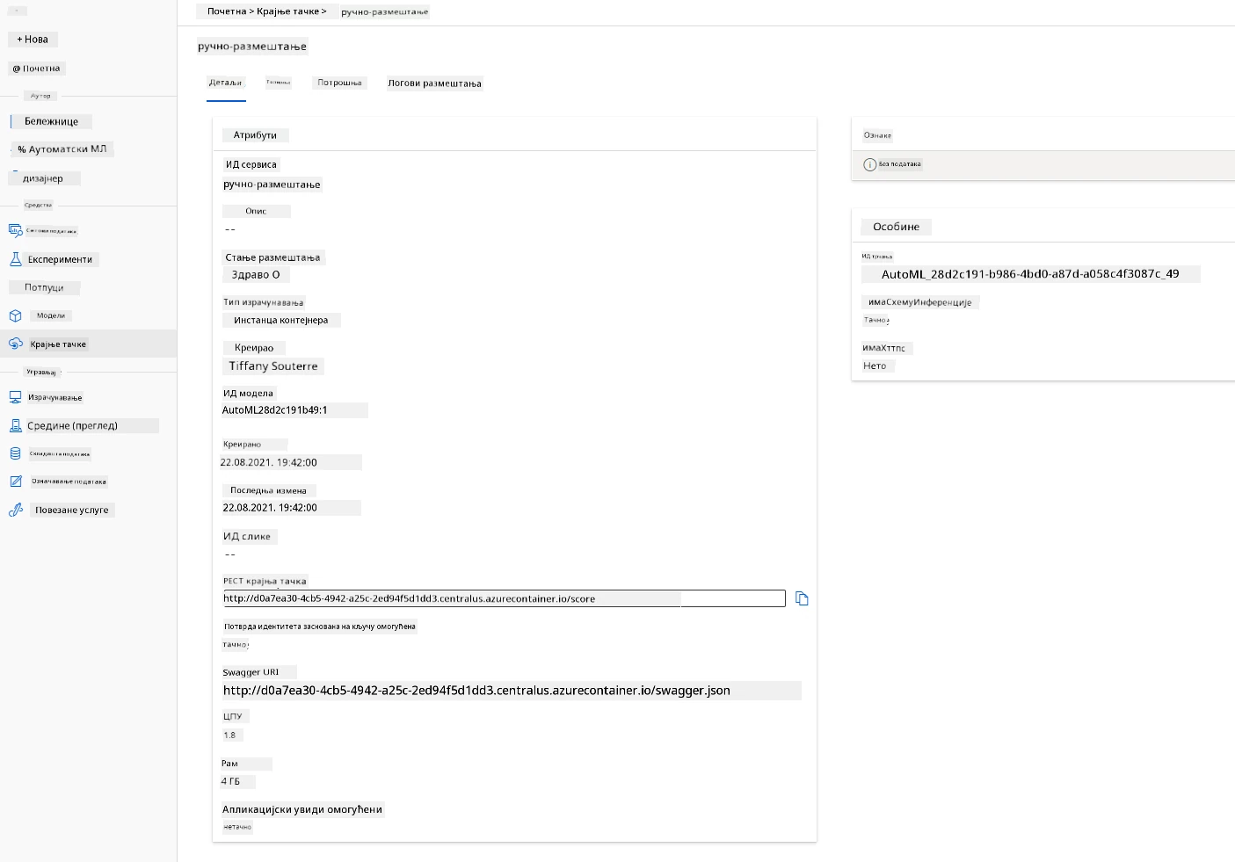Screen dimensions: 1235x862
Task: Click the Израчунавање monitor icon
Action: pyautogui.click(x=15, y=397)
